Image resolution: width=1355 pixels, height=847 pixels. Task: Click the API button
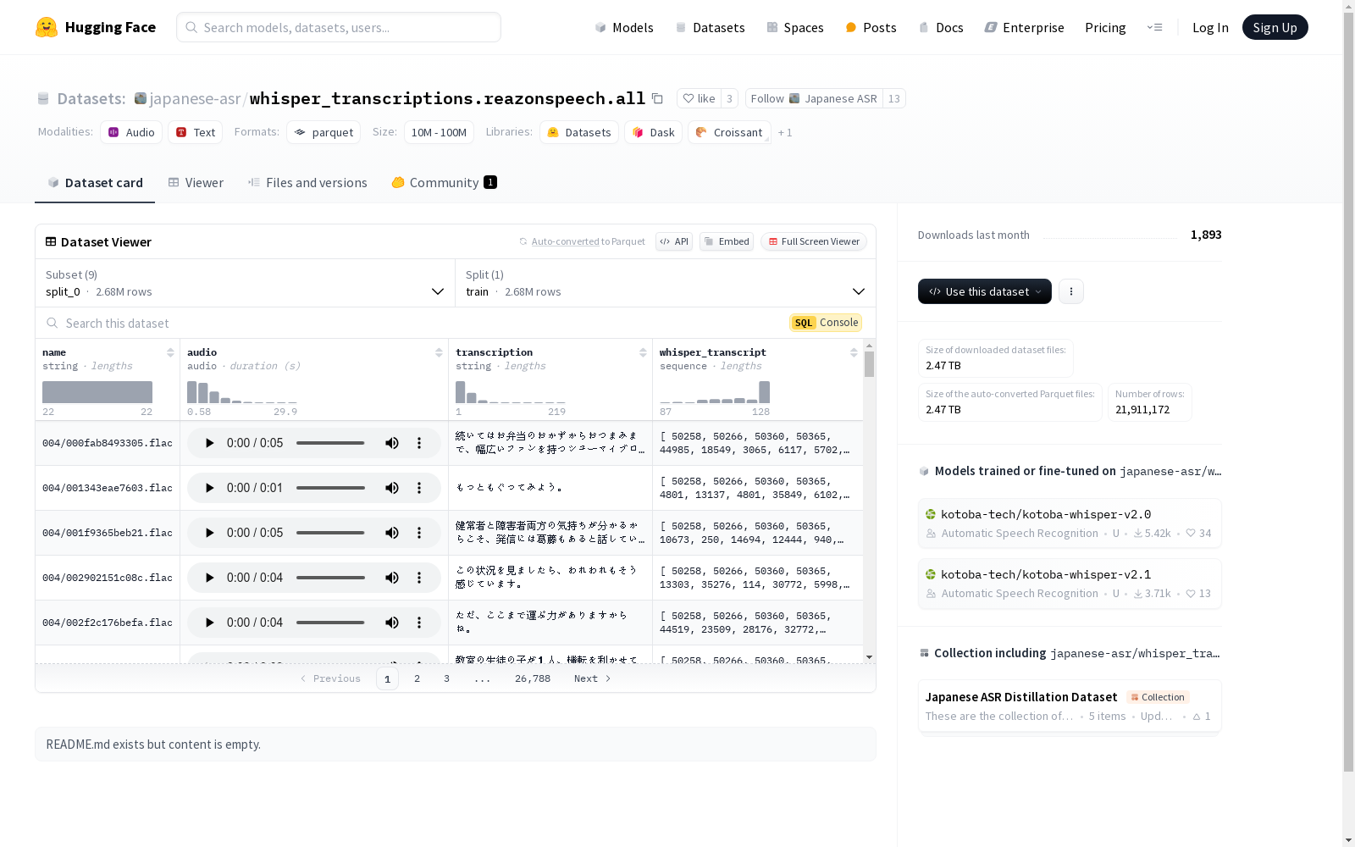[674, 241]
